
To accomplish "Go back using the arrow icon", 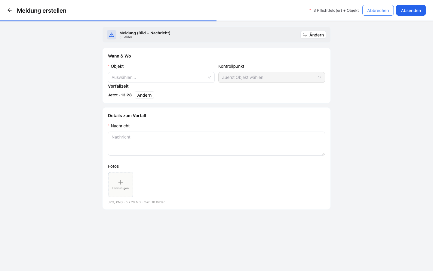I will point(10,10).
